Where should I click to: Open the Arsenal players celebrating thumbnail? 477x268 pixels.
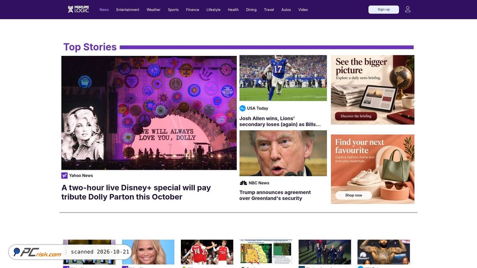(x=207, y=252)
